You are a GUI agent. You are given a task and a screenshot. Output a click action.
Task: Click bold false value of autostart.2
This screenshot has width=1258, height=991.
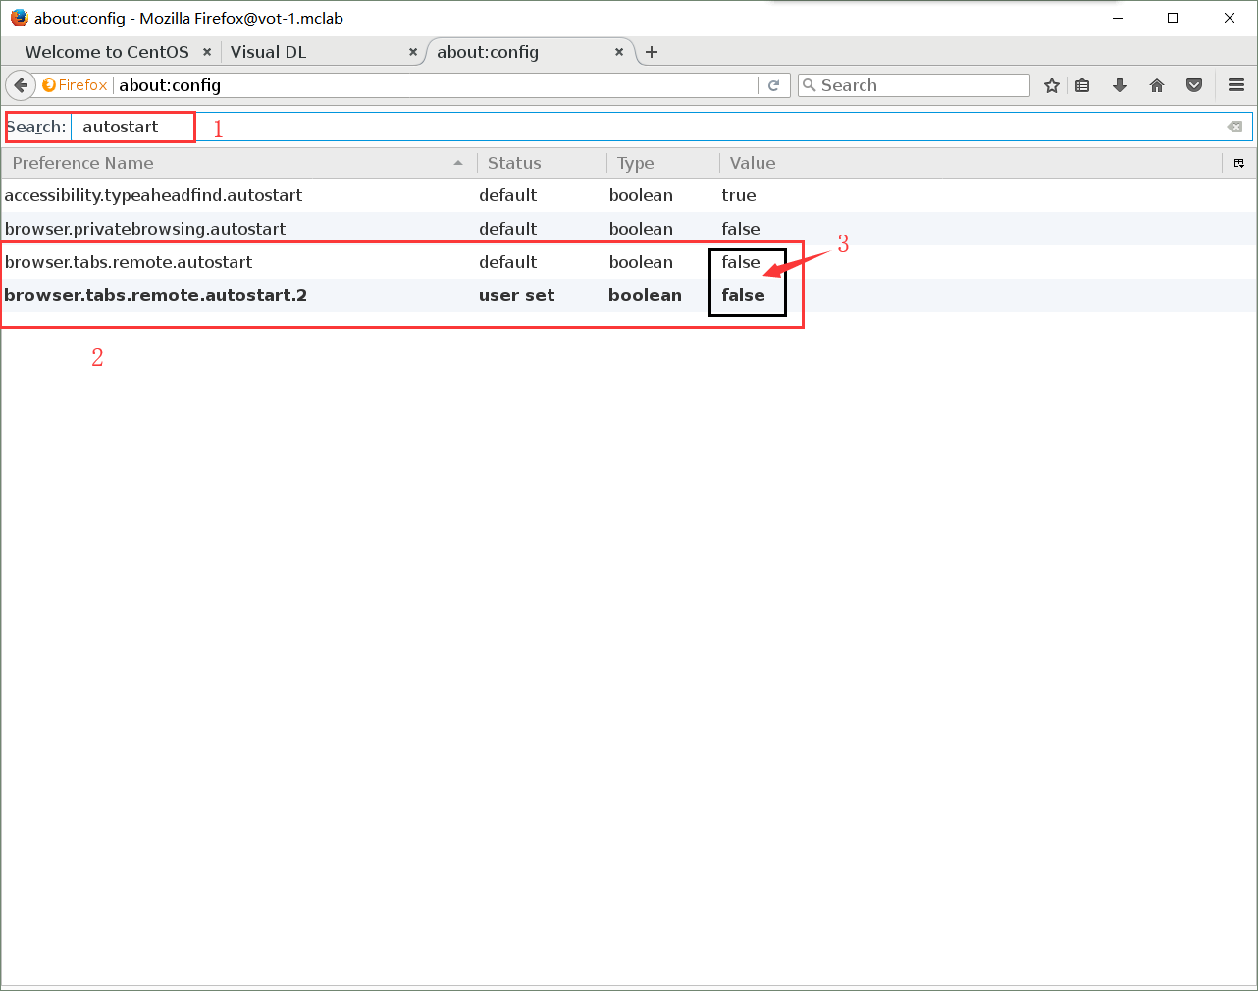(743, 295)
